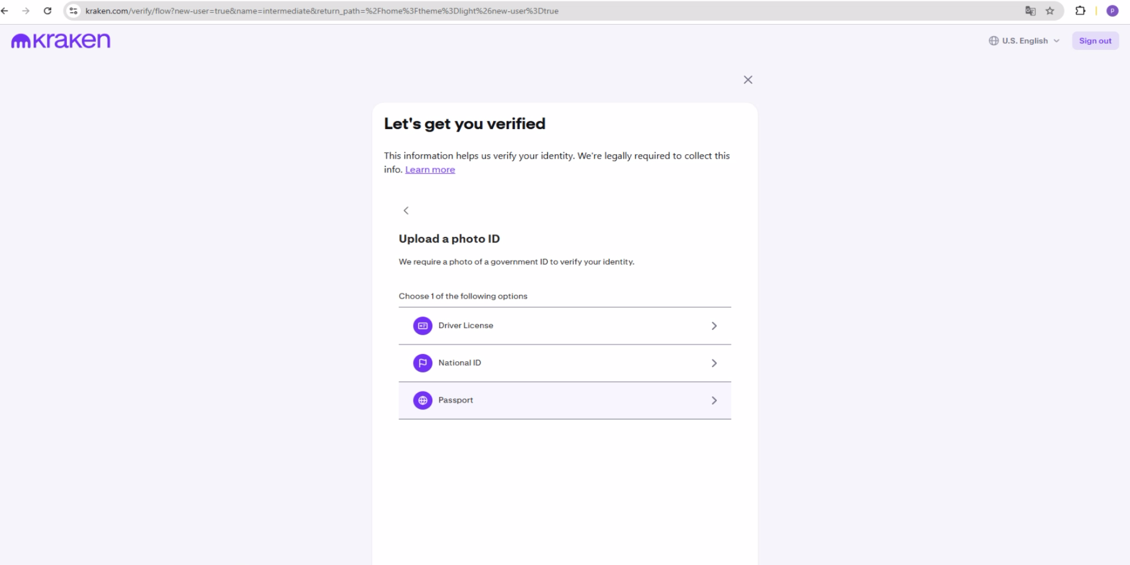
Task: Go back with the left chevron arrow
Action: (406, 210)
